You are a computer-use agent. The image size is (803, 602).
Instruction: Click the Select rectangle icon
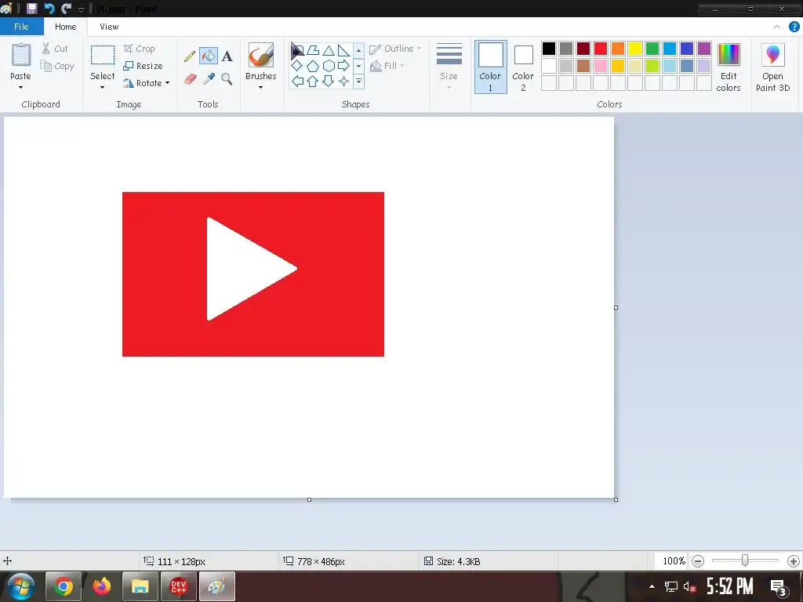tap(103, 55)
